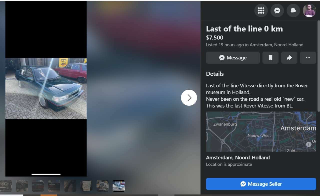Click the Message button below the price
This screenshot has width=320, height=196.
pos(233,58)
